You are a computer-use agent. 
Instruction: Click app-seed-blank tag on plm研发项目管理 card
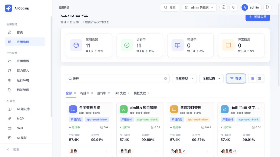(x=147, y=120)
